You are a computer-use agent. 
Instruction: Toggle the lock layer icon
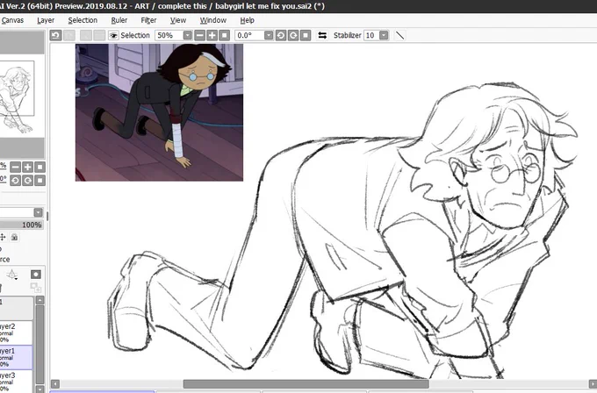[x=14, y=238]
